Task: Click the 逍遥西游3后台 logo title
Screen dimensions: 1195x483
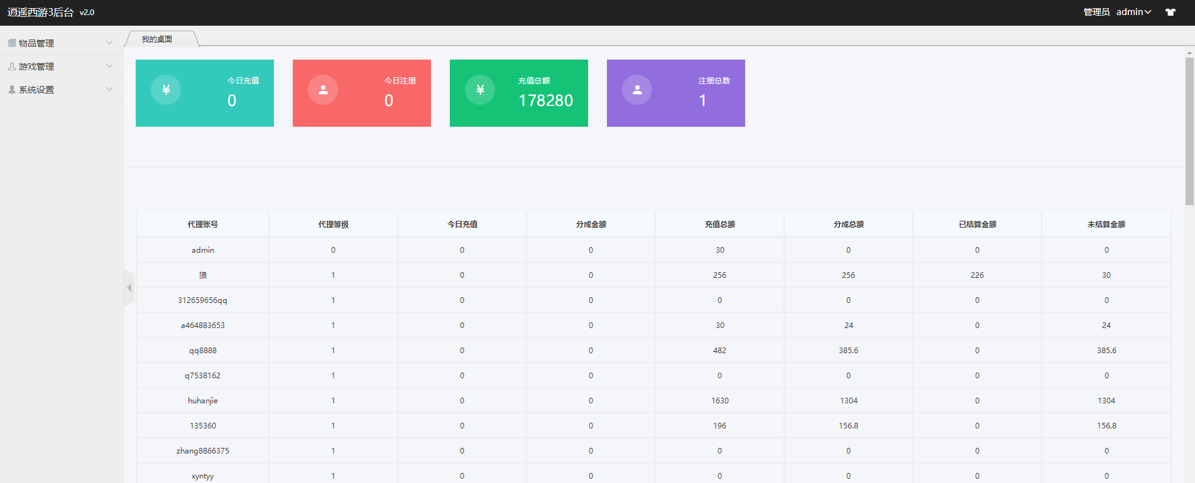Action: click(x=41, y=13)
